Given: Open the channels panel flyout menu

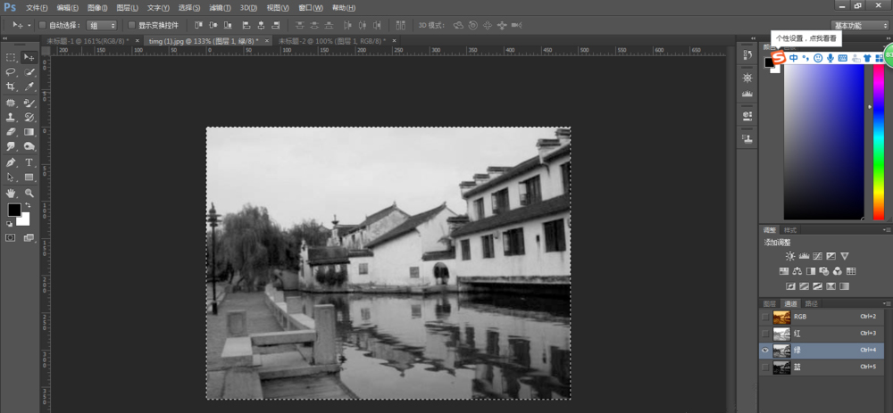Looking at the screenshot, I should pyautogui.click(x=886, y=303).
